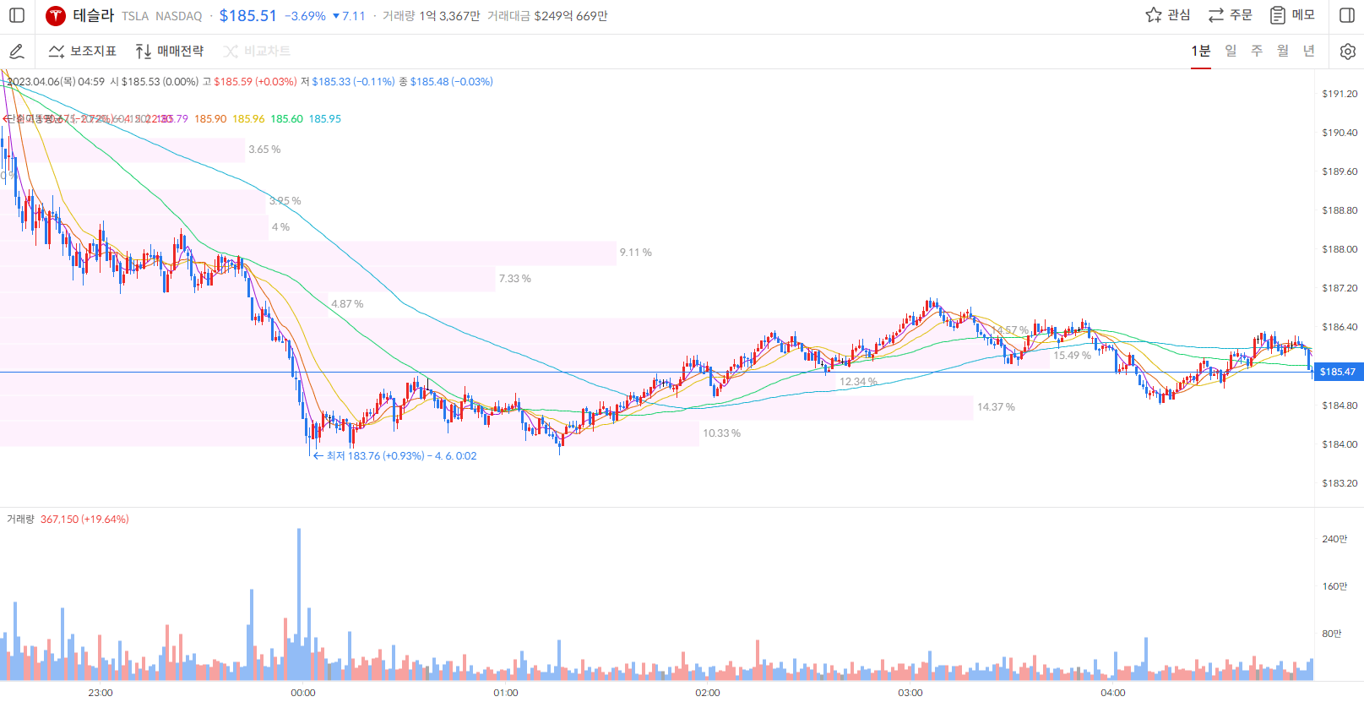The width and height of the screenshot is (1364, 702).
Task: Click the 3.65 % volume profile label
Action: pos(264,150)
